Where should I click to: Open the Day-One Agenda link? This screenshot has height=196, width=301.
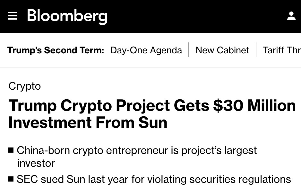[x=146, y=50]
